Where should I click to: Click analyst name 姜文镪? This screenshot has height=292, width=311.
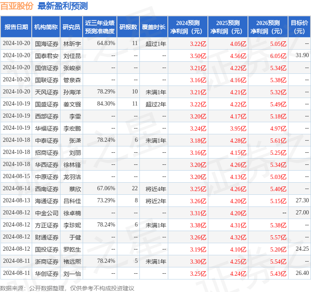pos(72,104)
